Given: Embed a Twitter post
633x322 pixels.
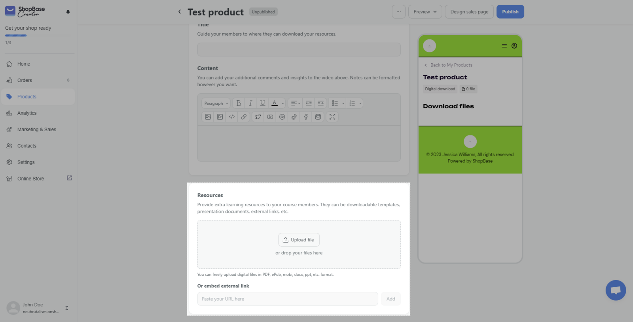Looking at the screenshot, I should pos(258,117).
